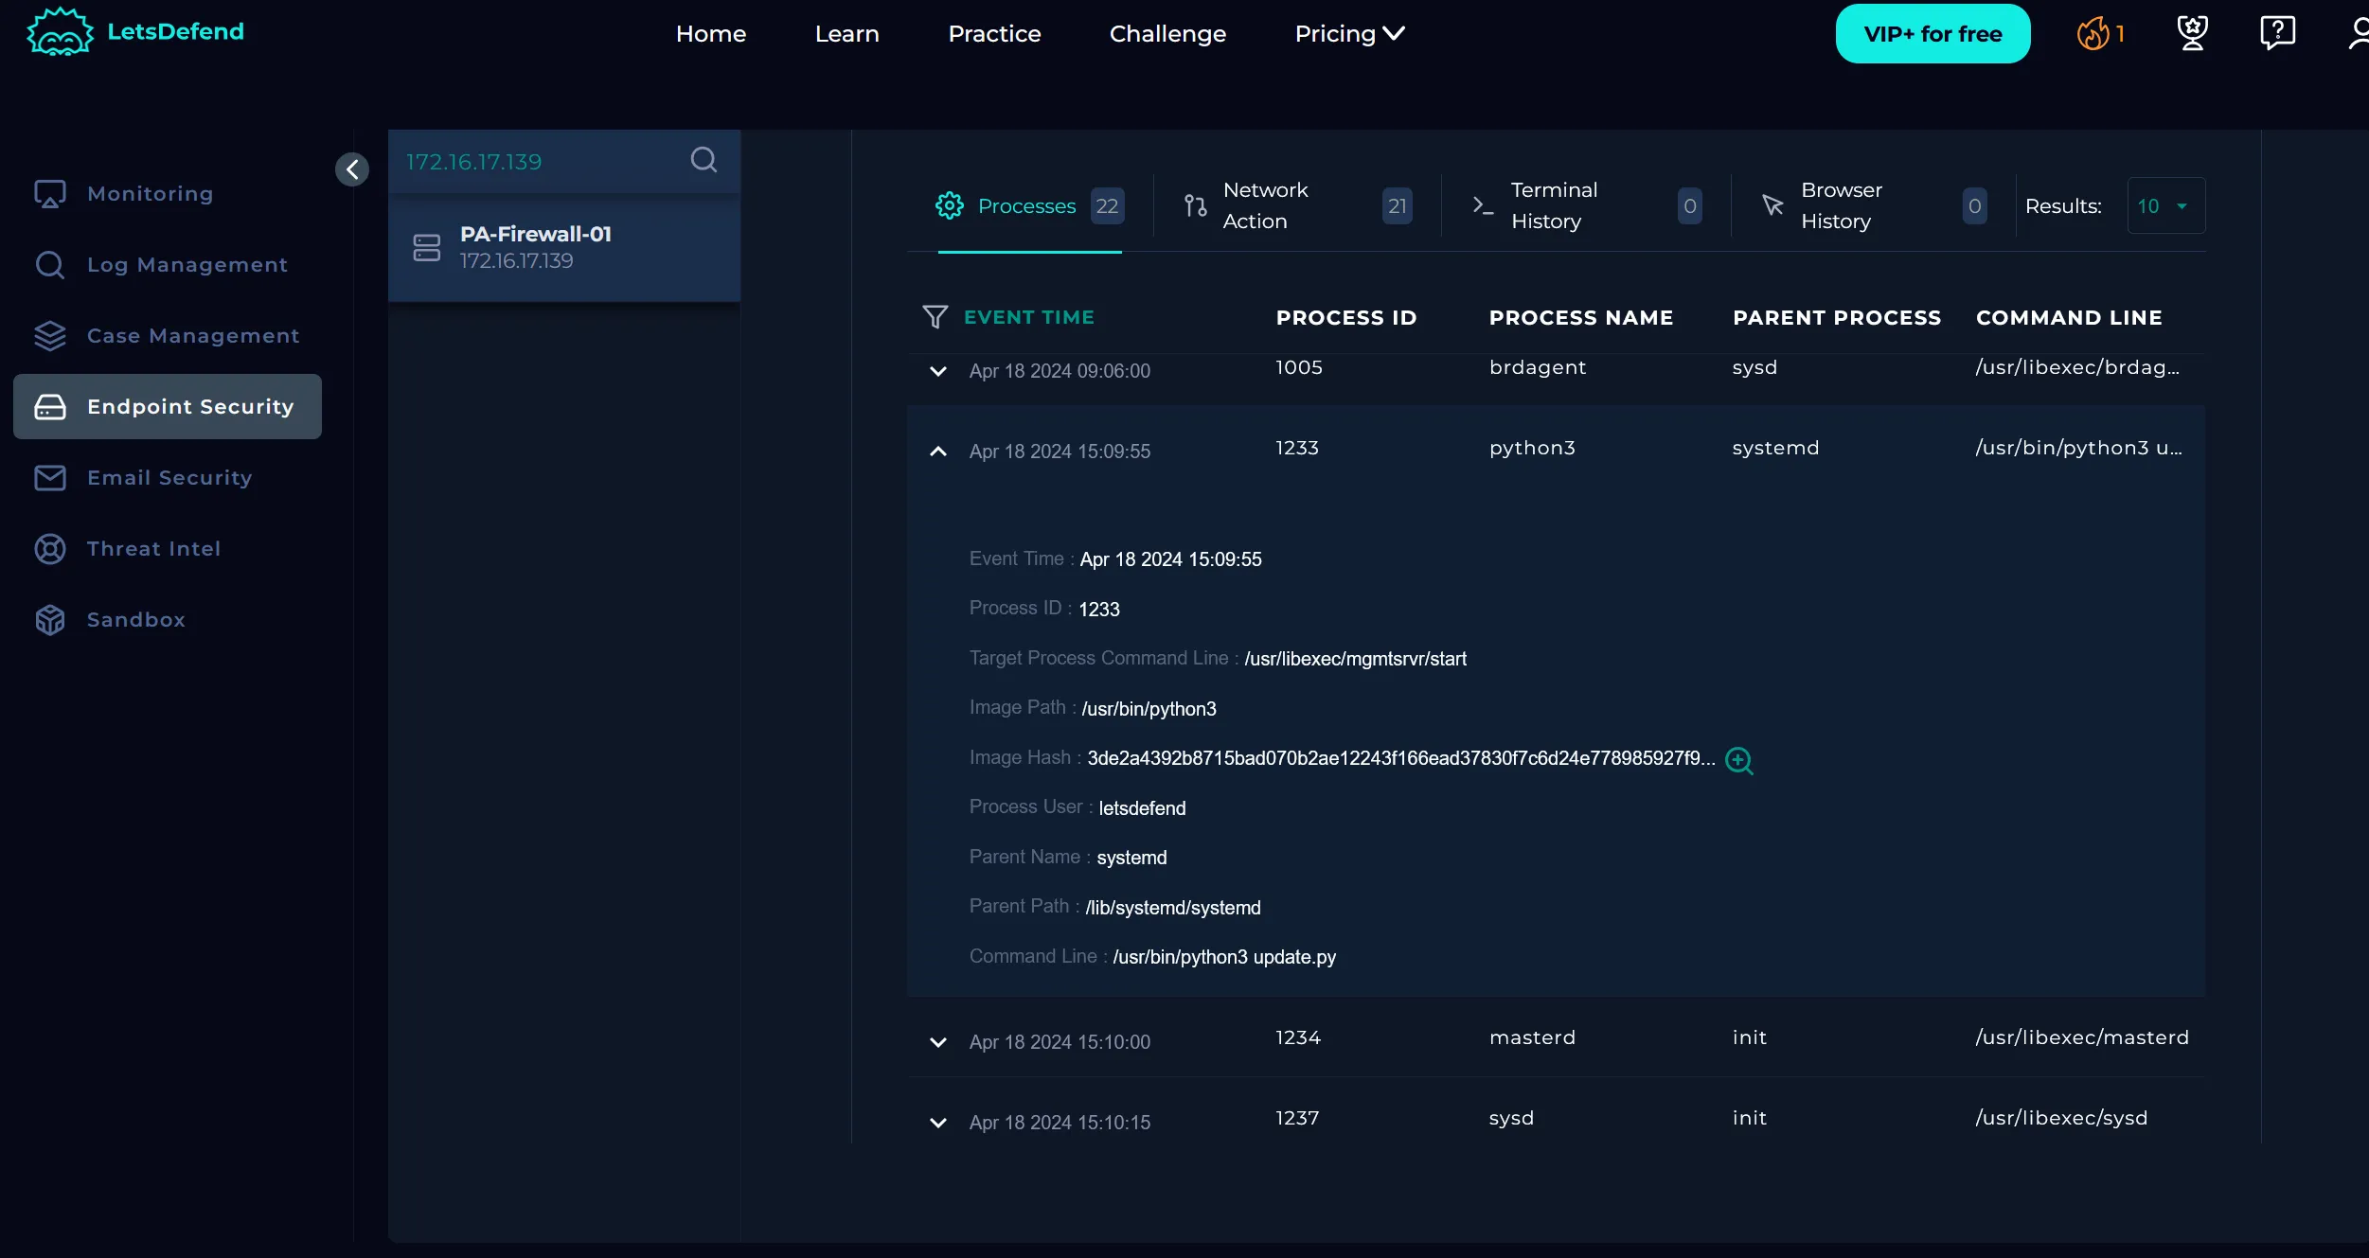Click the event time filter funnel icon
This screenshot has height=1258, width=2369.
tap(935, 317)
